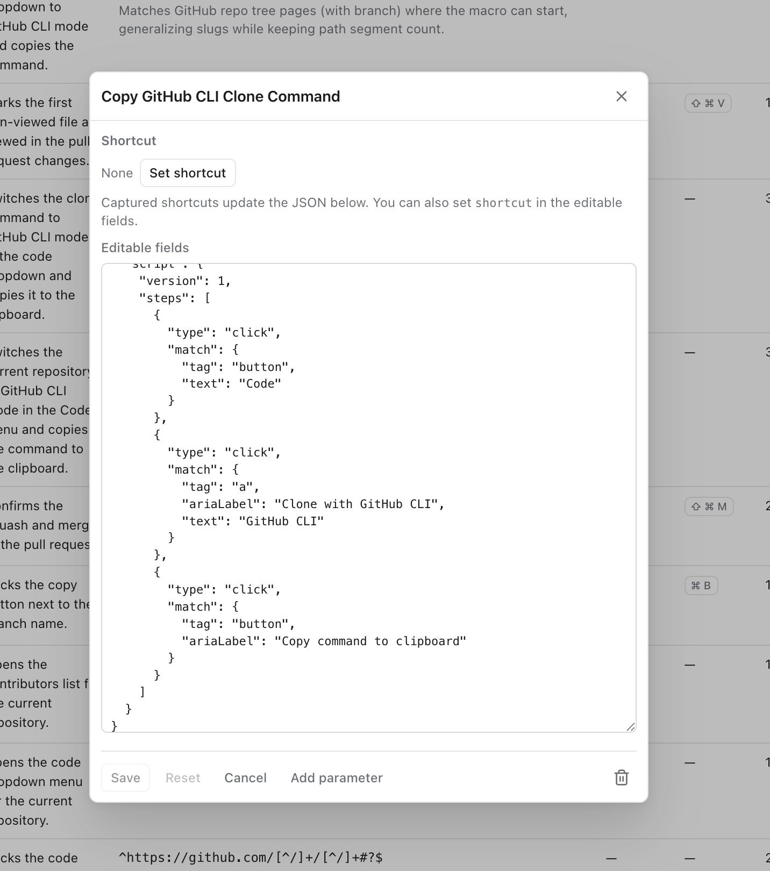Click the github.com URL regex pattern at bottom
This screenshot has width=770, height=871.
pos(251,858)
